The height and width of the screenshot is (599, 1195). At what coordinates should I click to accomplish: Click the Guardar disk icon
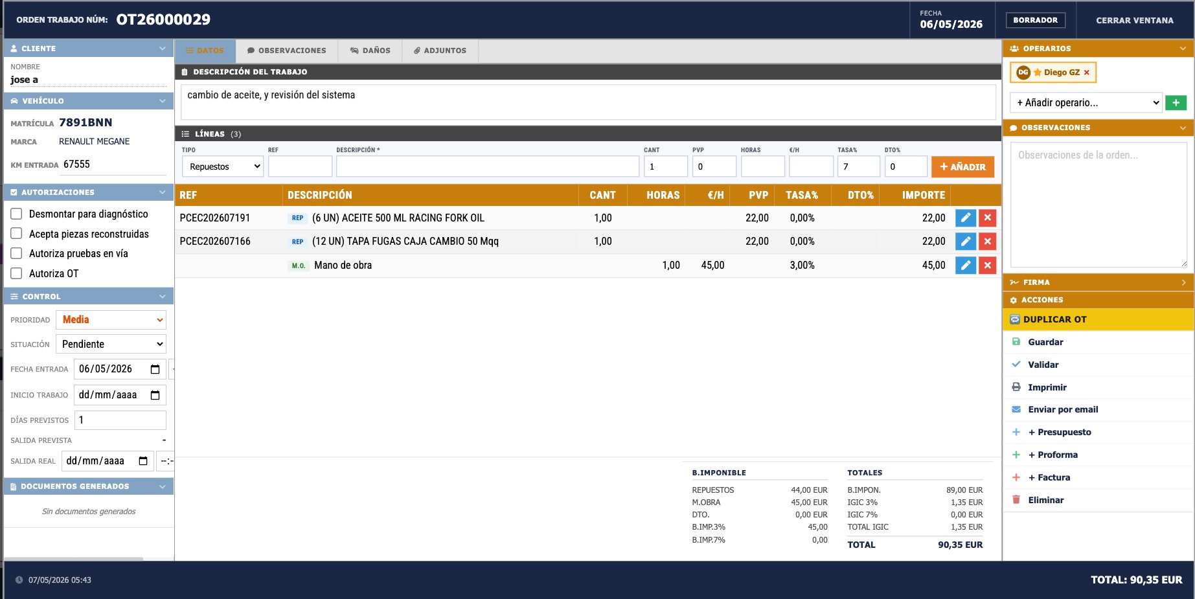(x=1016, y=342)
